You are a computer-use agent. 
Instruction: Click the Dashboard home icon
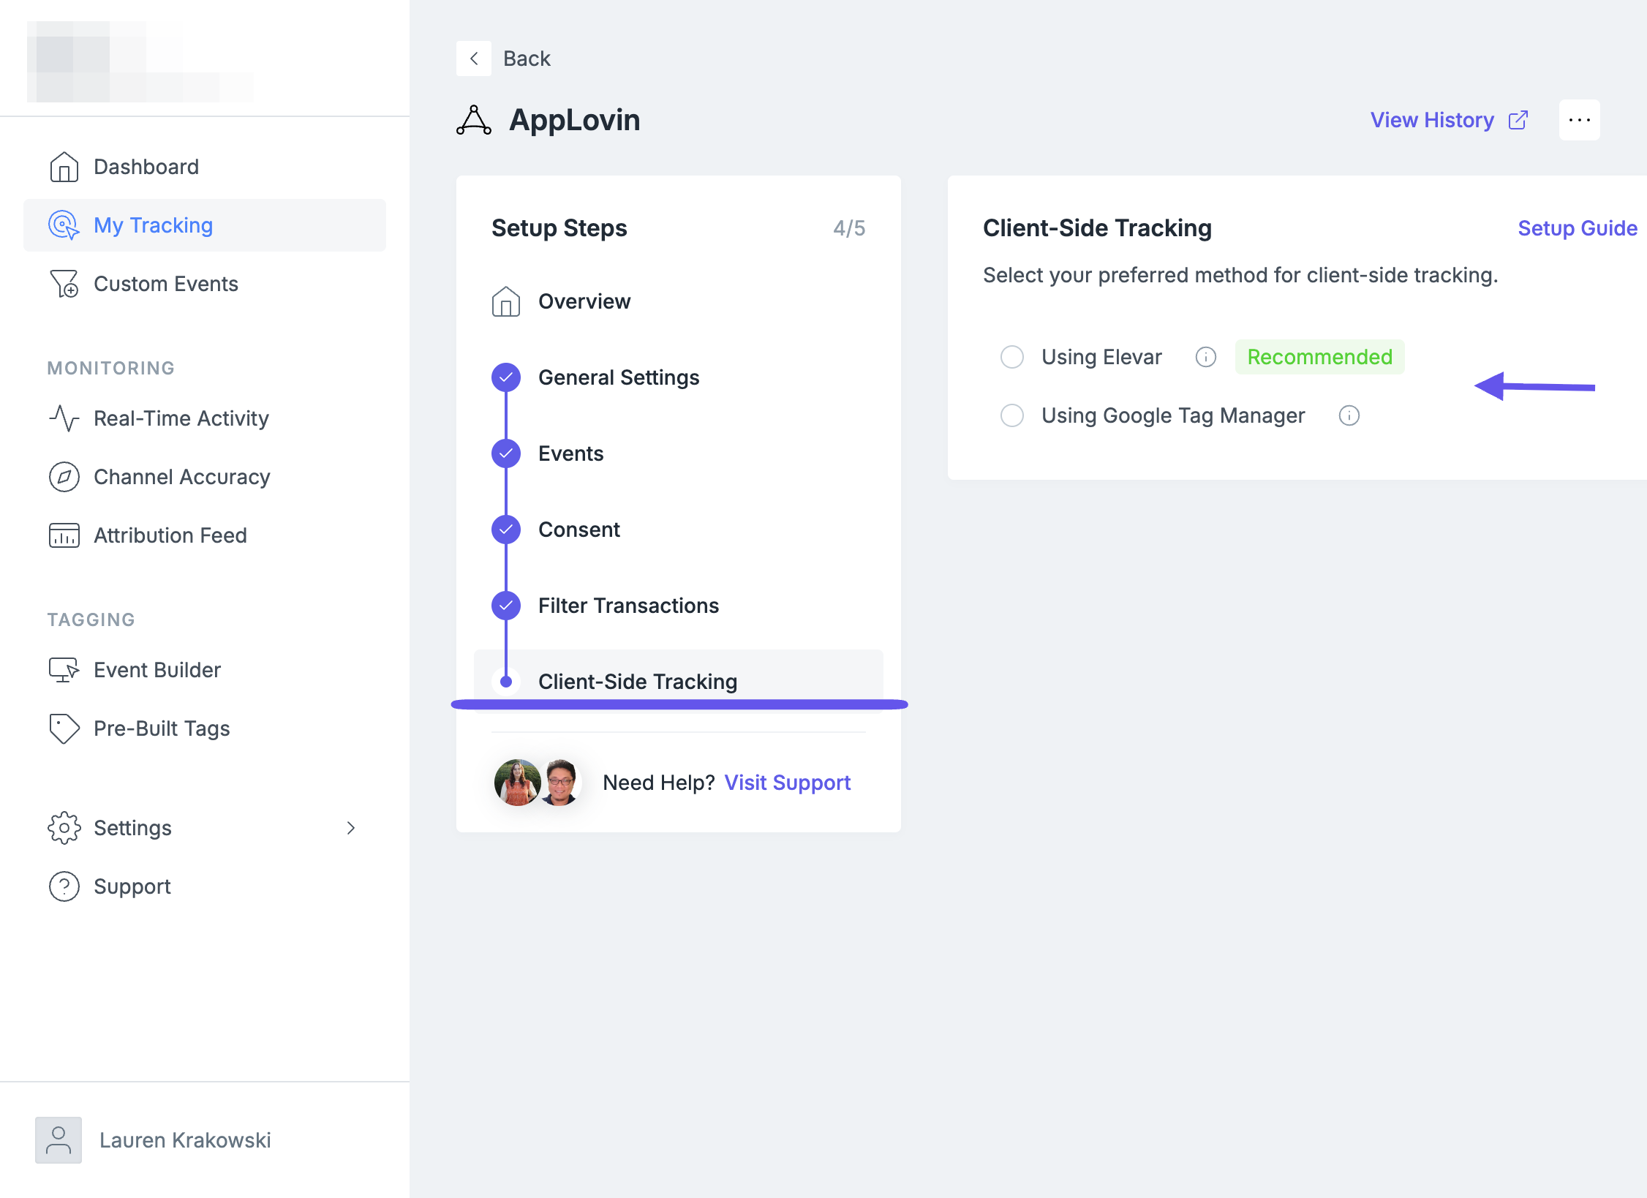coord(64,167)
